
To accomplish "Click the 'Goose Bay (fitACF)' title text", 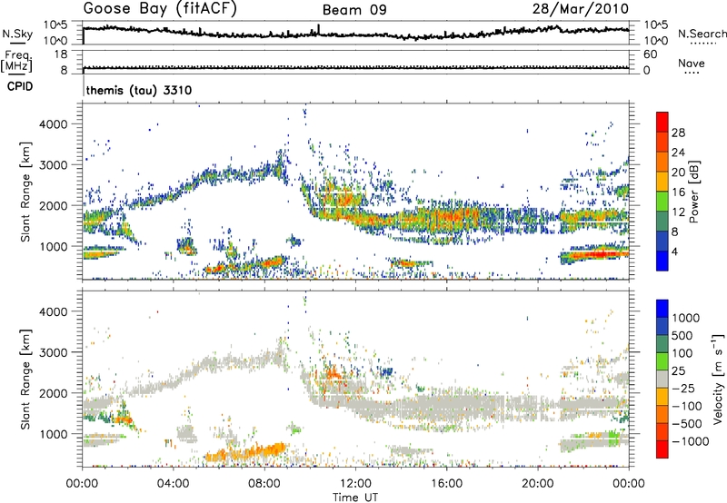I will (x=160, y=9).
